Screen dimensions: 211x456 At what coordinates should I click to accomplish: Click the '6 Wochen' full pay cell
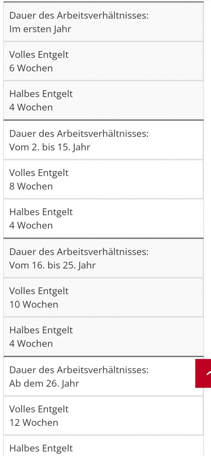coord(103,61)
